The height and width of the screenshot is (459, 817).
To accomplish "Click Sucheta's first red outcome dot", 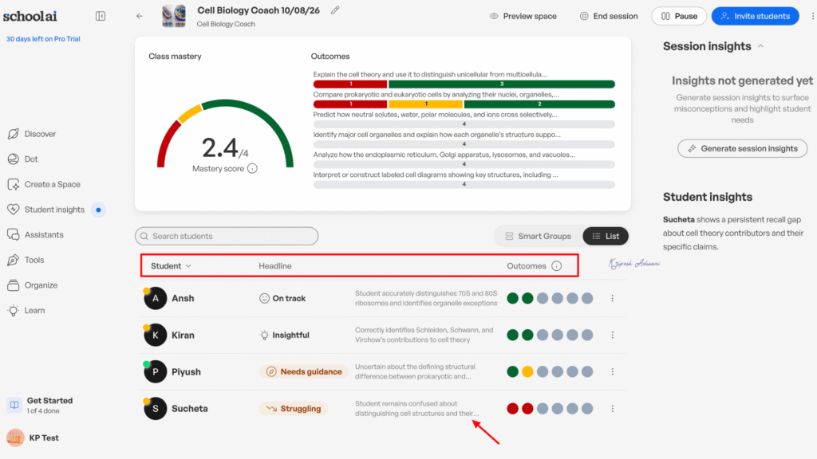I will pos(513,409).
